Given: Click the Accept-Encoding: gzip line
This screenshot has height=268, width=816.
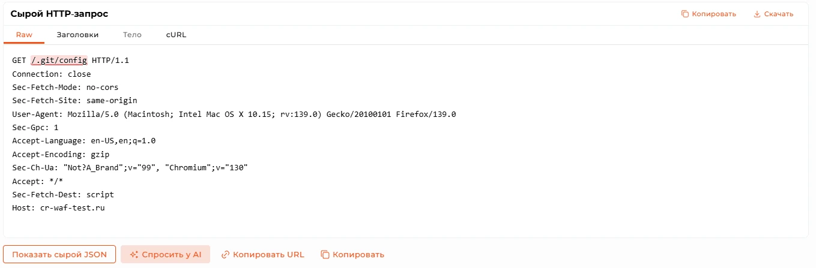Looking at the screenshot, I should (61, 154).
